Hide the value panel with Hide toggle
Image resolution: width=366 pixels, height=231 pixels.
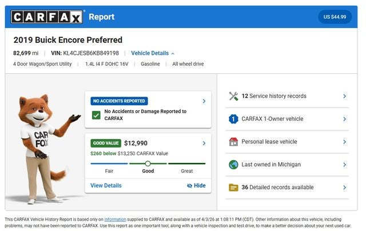(x=196, y=186)
